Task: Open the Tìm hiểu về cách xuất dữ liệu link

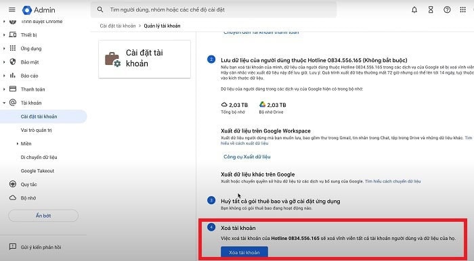Action: point(244,143)
